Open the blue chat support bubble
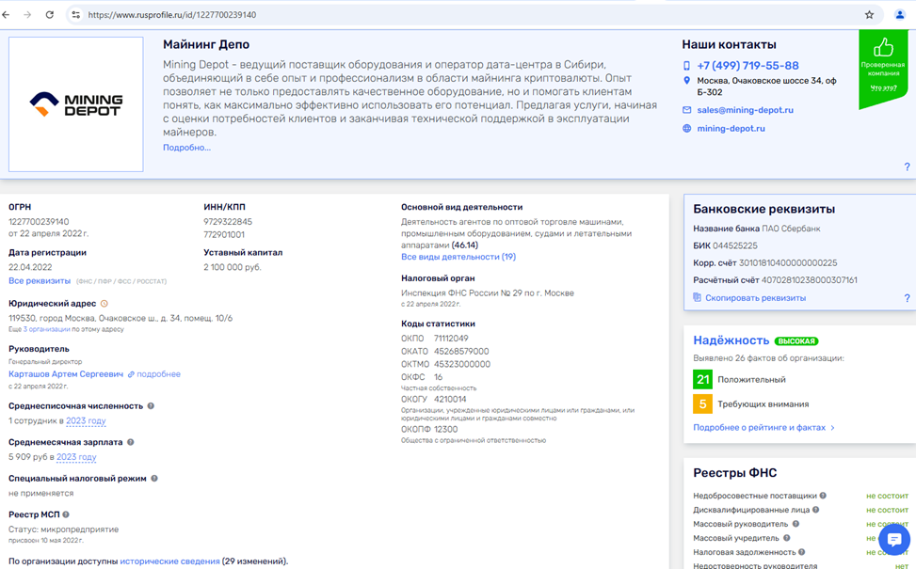 [893, 540]
